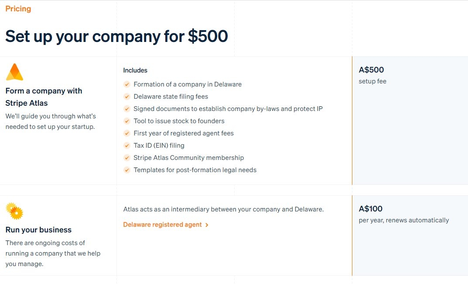Click checkmark beside Templates for post-formation legal needs
The width and height of the screenshot is (468, 284).
127,170
